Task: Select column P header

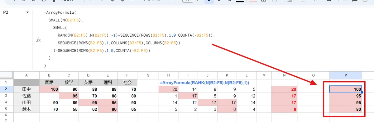Action: coord(346,75)
